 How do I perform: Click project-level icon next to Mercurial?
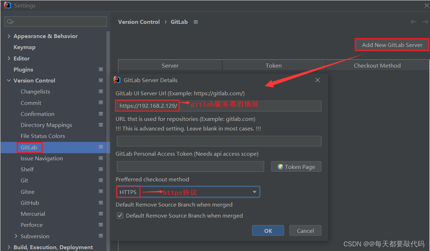[x=101, y=214]
